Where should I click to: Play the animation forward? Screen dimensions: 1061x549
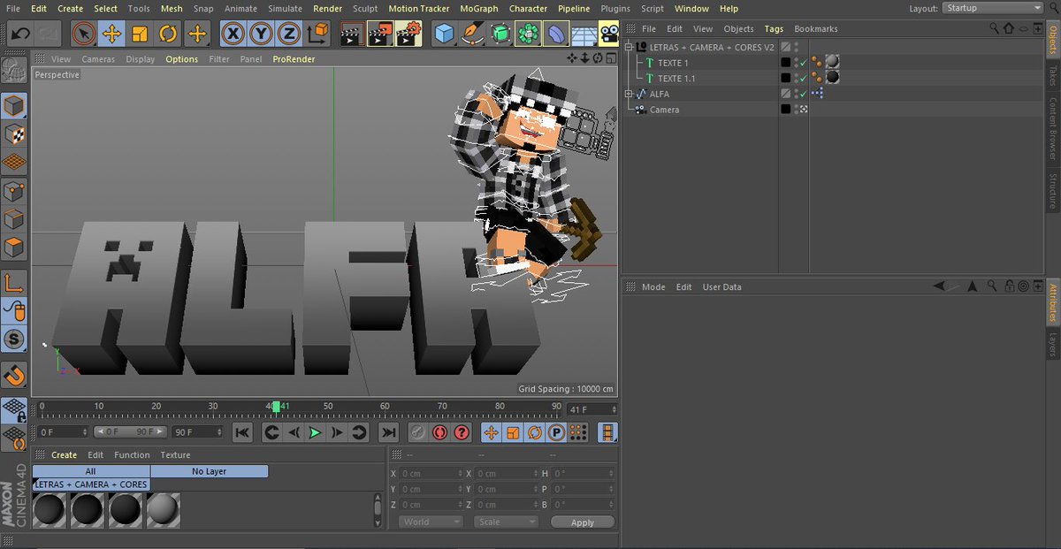(x=315, y=432)
